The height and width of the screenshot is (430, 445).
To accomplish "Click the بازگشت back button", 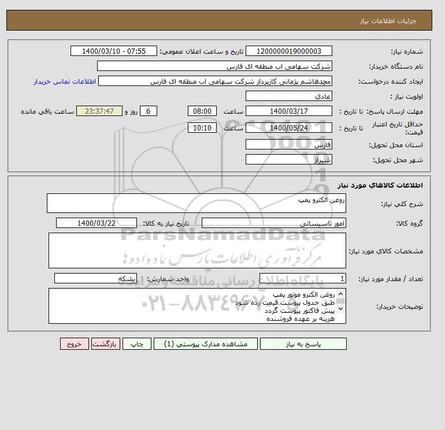I will coord(106,344).
